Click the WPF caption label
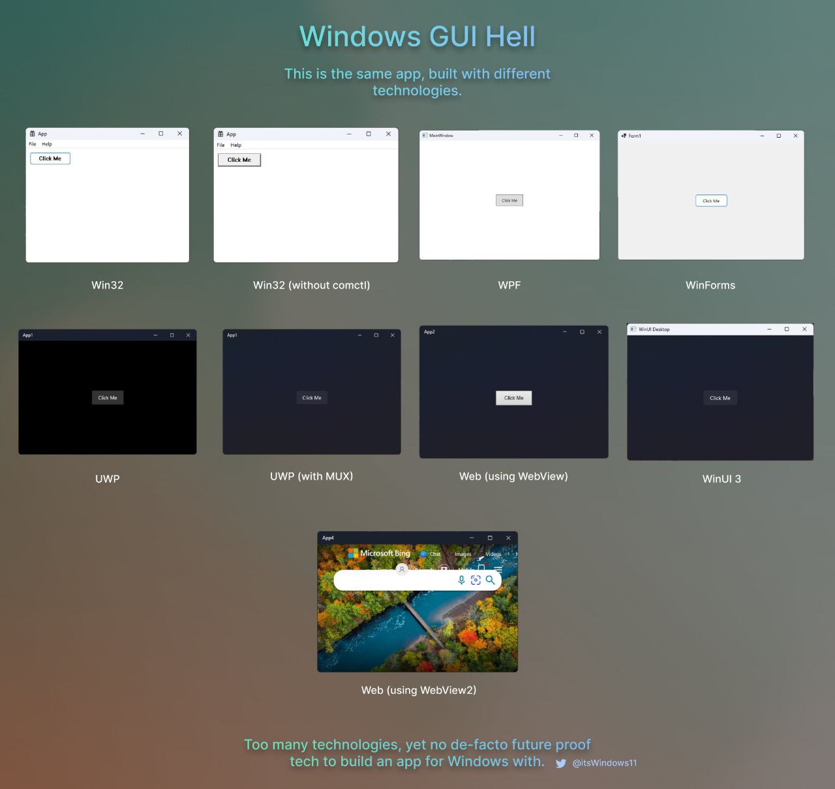 point(509,285)
